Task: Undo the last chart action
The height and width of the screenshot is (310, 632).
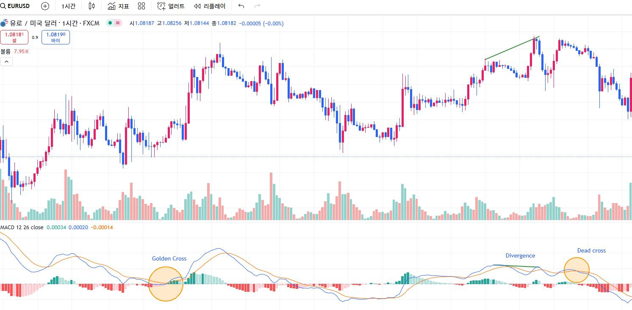Action: 241,6
